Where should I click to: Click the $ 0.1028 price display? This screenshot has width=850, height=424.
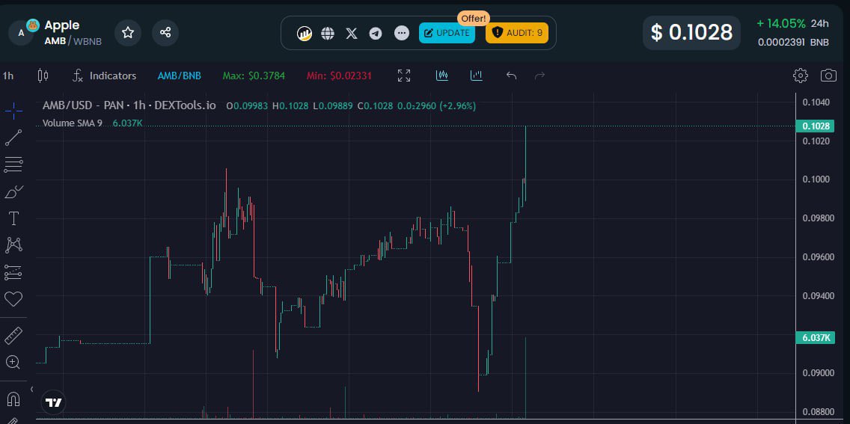[x=691, y=32]
